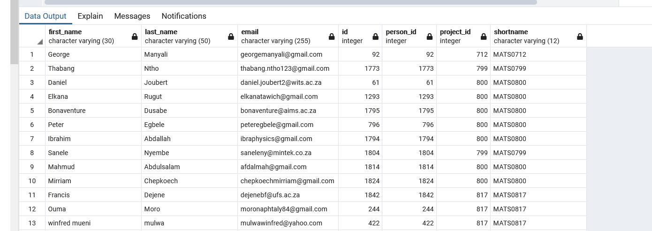Click the last name 'Abdulsalam'
652x231 pixels.
pyautogui.click(x=190, y=167)
